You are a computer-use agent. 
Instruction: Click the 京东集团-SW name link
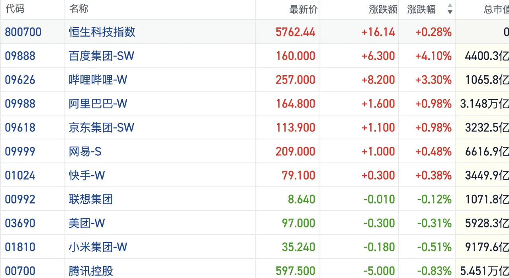pyautogui.click(x=101, y=127)
